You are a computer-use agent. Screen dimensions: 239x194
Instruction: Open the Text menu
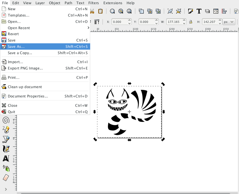[80, 3]
